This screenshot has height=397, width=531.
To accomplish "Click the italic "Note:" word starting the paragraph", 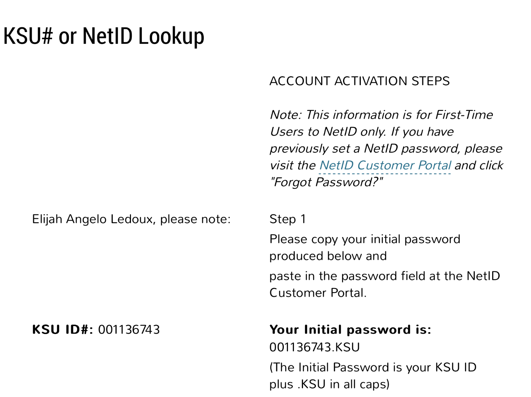I will click(285, 115).
